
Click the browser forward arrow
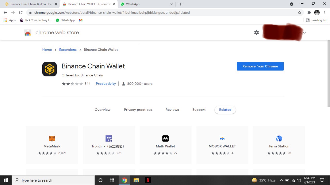pyautogui.click(x=13, y=12)
